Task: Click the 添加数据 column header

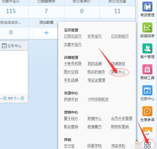Action: [x=46, y=22]
